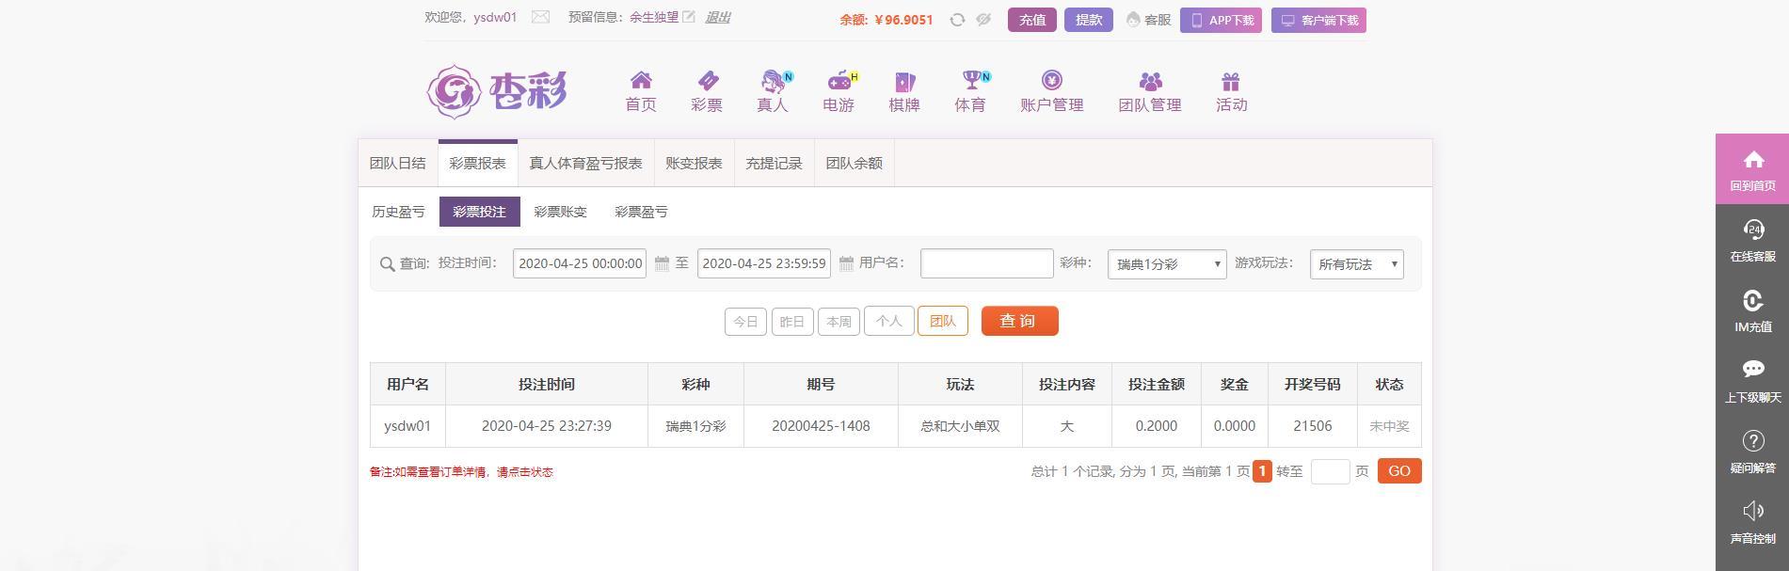The image size is (1789, 571).
Task: Click the 查询 search button
Action: [1019, 321]
